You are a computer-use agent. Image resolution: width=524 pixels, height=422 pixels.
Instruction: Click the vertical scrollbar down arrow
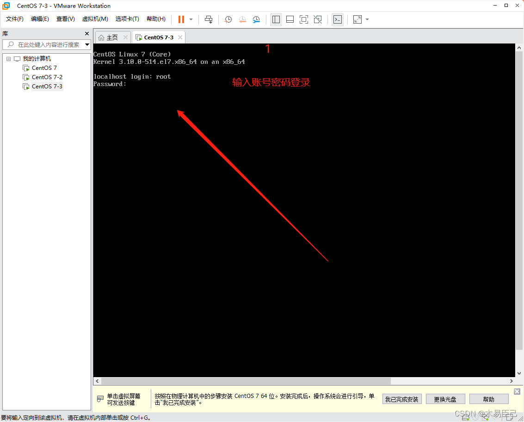519,373
